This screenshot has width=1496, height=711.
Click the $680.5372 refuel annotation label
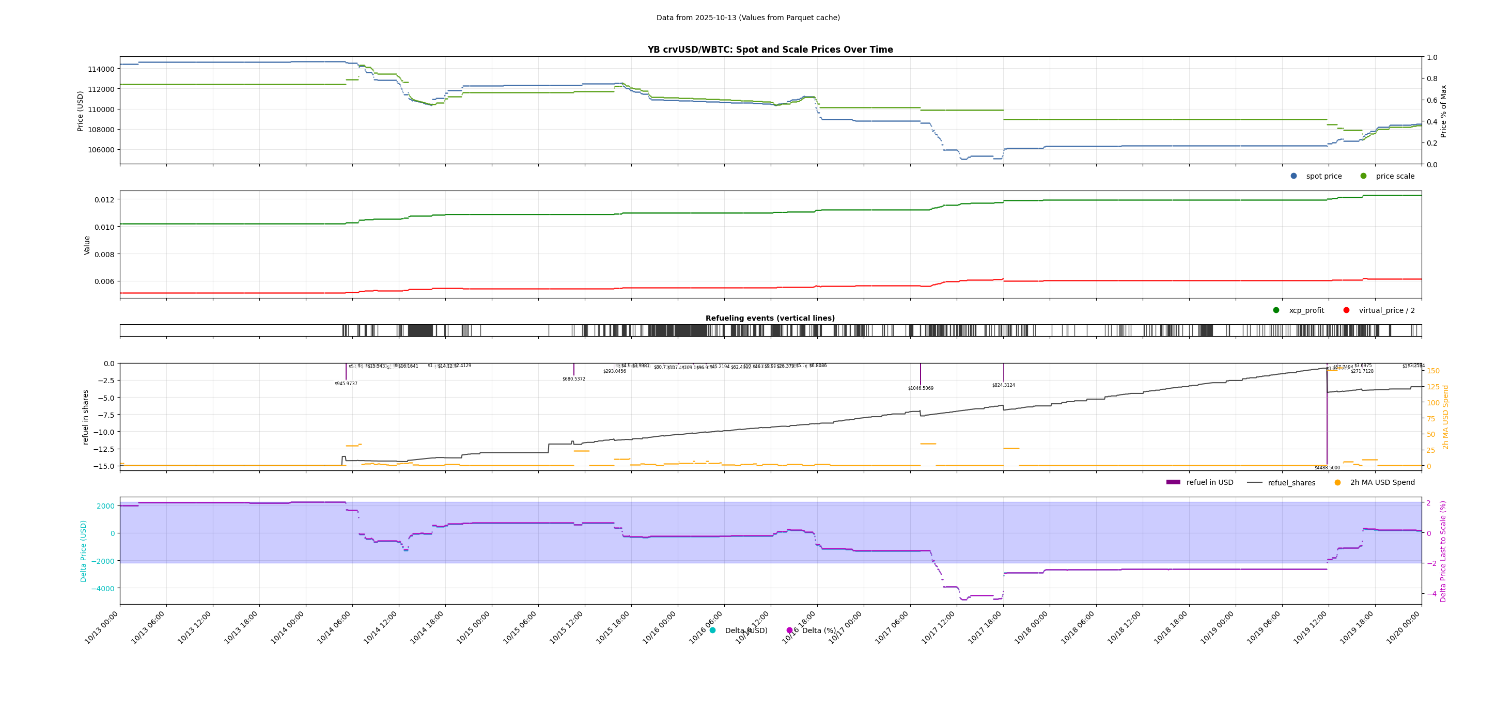point(574,379)
